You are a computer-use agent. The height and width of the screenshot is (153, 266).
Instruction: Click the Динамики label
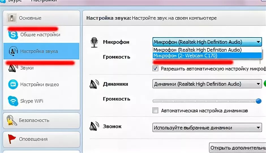click(115, 84)
